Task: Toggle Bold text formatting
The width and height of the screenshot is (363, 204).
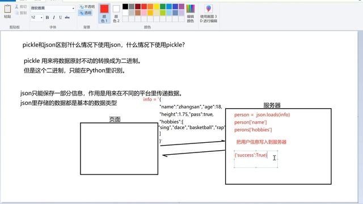Action: (x=47, y=18)
